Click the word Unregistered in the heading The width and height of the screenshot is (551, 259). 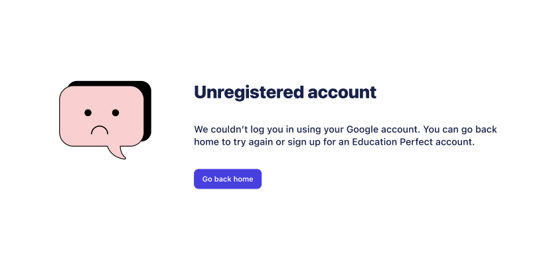click(x=249, y=92)
